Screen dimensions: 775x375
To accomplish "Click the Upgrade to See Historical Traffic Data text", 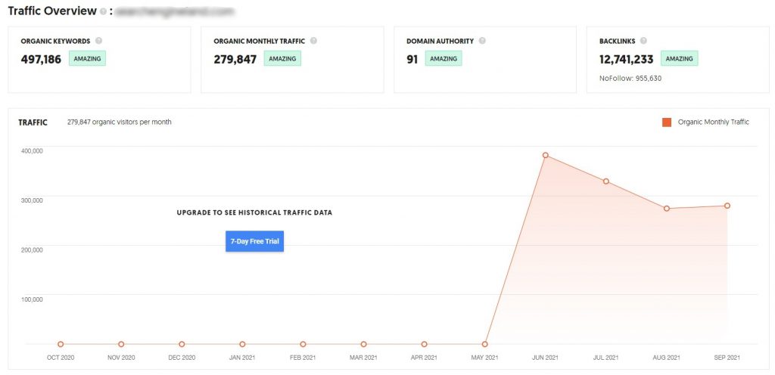I will coord(254,212).
